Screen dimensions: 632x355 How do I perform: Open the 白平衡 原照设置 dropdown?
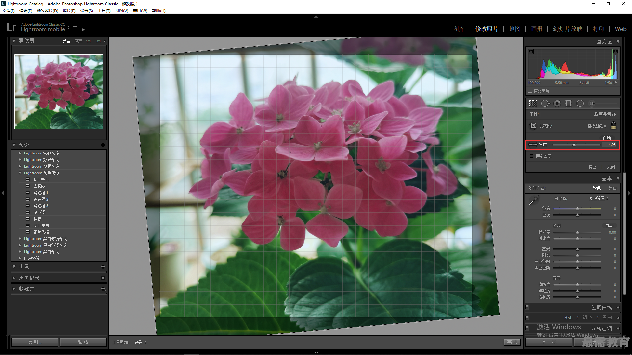click(598, 198)
